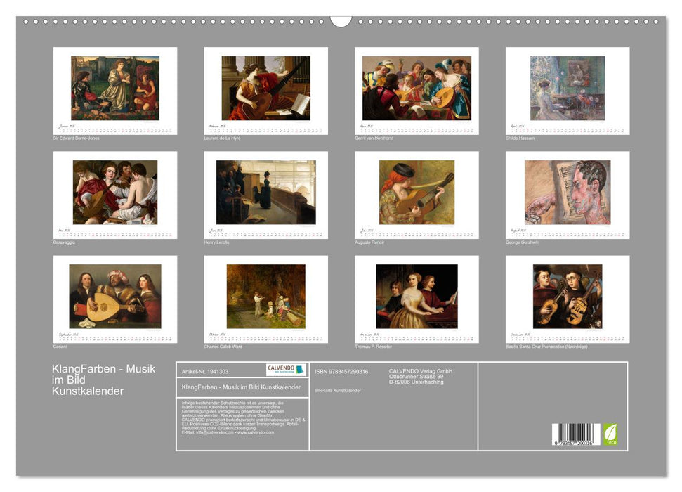
Task: Select the Laurent de La Hyre February painting
Action: [x=265, y=88]
